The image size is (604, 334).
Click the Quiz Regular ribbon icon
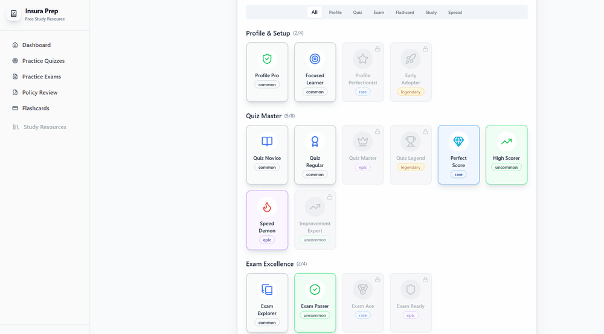315,141
